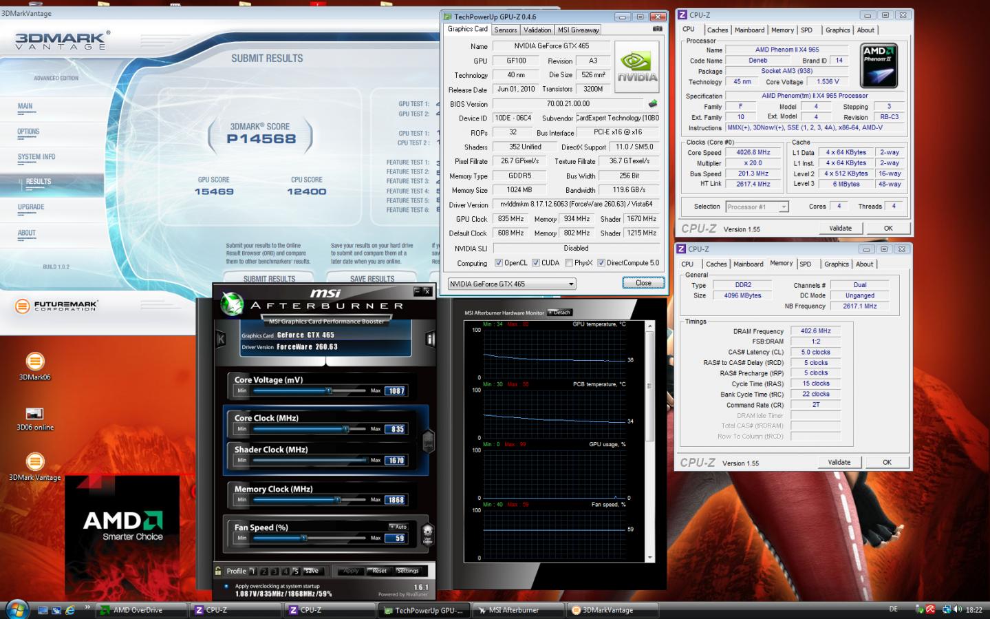The image size is (990, 619).
Task: Click the NVIDIA logo in GPU-Z
Action: pyautogui.click(x=636, y=67)
